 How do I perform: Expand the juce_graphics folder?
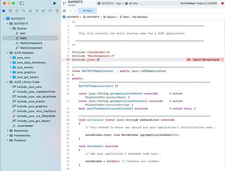click(x=11, y=72)
